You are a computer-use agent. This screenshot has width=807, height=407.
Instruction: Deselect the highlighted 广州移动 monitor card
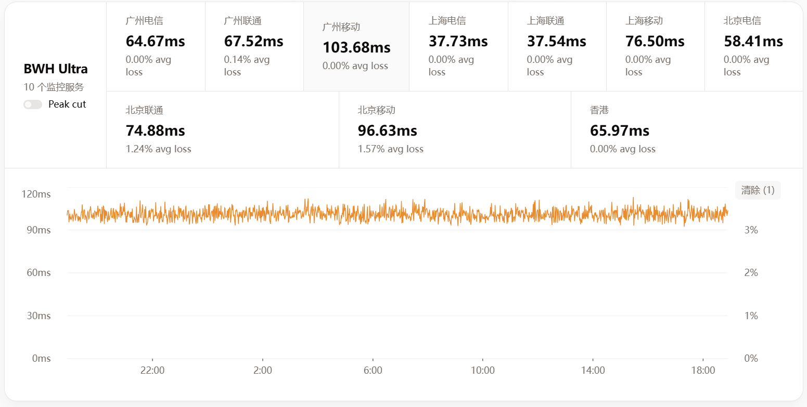356,47
